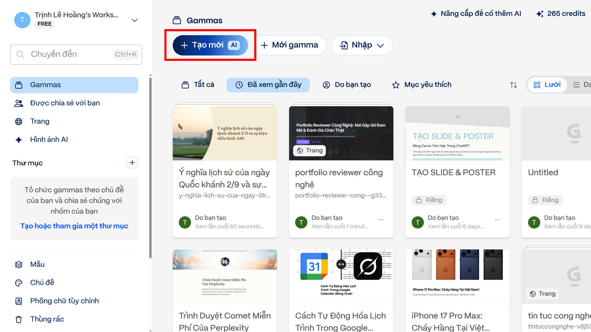The image size is (591, 332).
Task: Add a new folder with plus icon
Action: tap(132, 163)
